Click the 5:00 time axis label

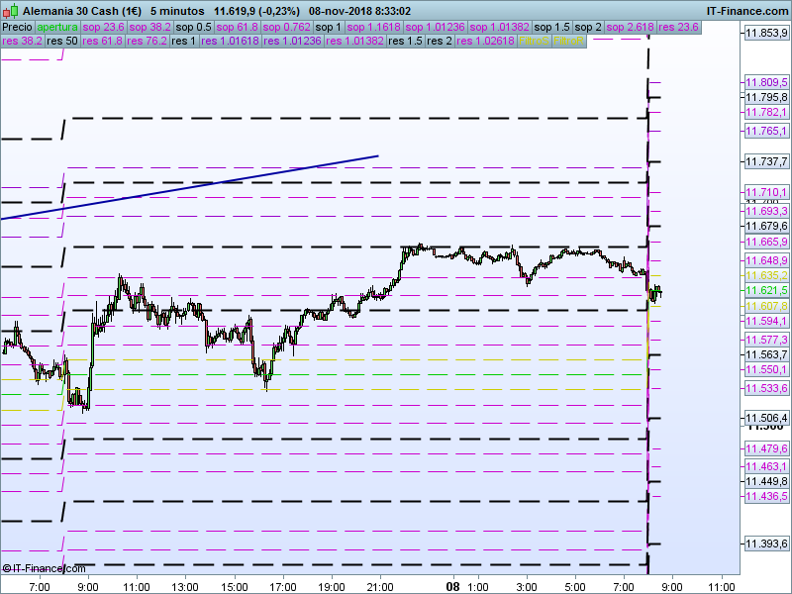pyautogui.click(x=575, y=587)
